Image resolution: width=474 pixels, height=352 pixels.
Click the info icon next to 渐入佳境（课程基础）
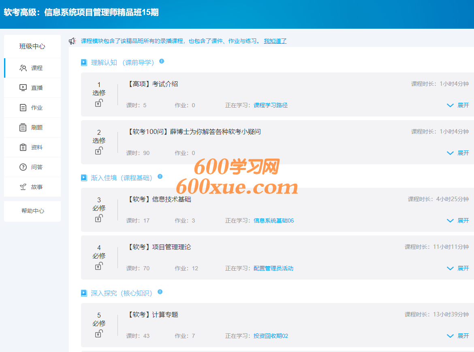pos(160,176)
